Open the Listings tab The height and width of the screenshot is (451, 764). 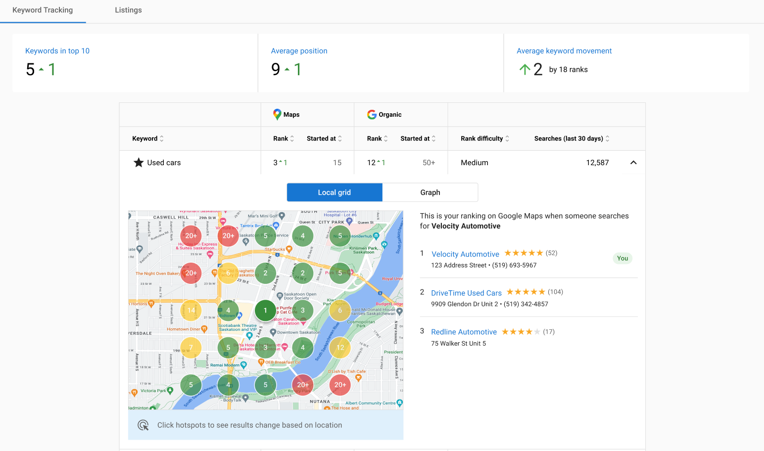click(128, 10)
